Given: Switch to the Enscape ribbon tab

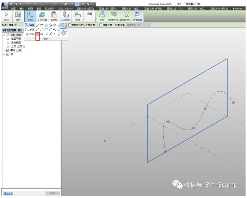Looking at the screenshot, I should click(238, 8).
